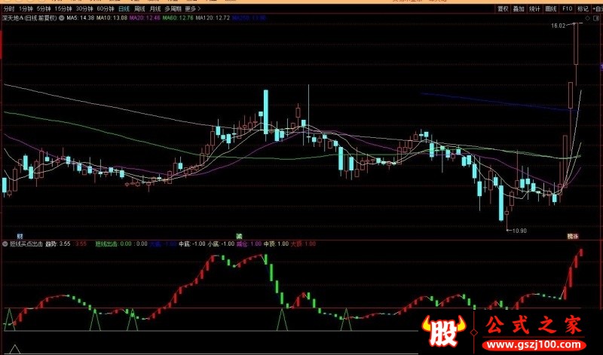Switch to the 周线 weekly chart
603x355 pixels.
pyautogui.click(x=139, y=9)
